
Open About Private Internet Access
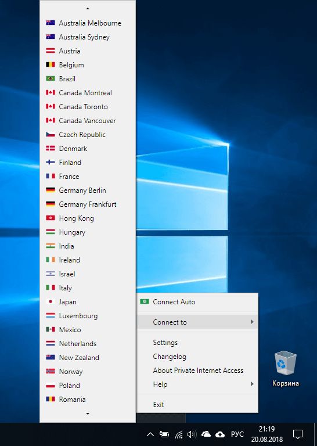point(198,371)
